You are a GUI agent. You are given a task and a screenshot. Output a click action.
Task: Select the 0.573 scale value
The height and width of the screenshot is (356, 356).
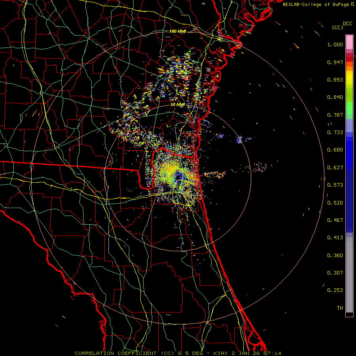pos(335,185)
